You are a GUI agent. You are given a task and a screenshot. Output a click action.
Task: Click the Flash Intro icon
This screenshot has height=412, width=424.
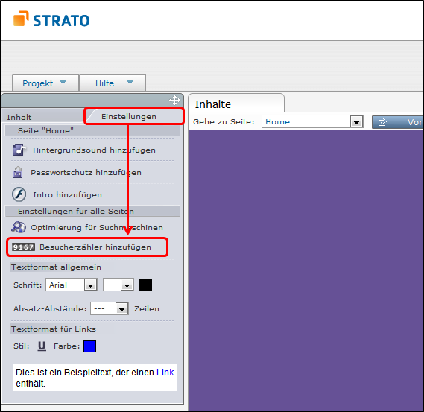point(19,194)
